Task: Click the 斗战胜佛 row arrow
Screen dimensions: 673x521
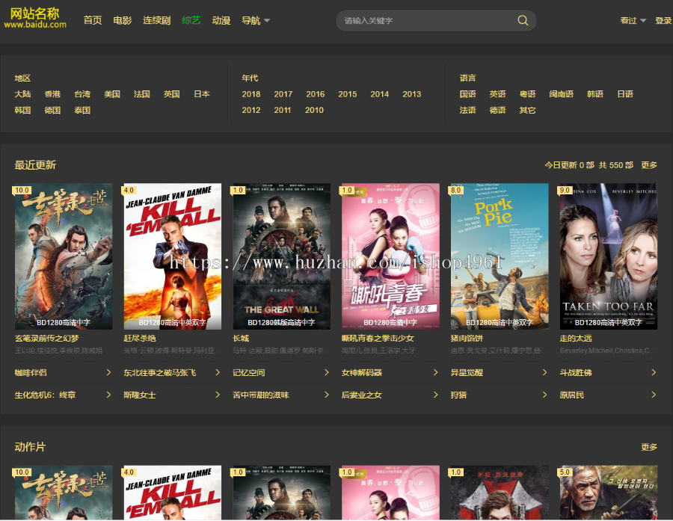Action: pyautogui.click(x=654, y=372)
